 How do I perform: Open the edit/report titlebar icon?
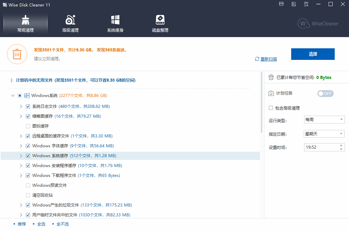pos(294,4)
